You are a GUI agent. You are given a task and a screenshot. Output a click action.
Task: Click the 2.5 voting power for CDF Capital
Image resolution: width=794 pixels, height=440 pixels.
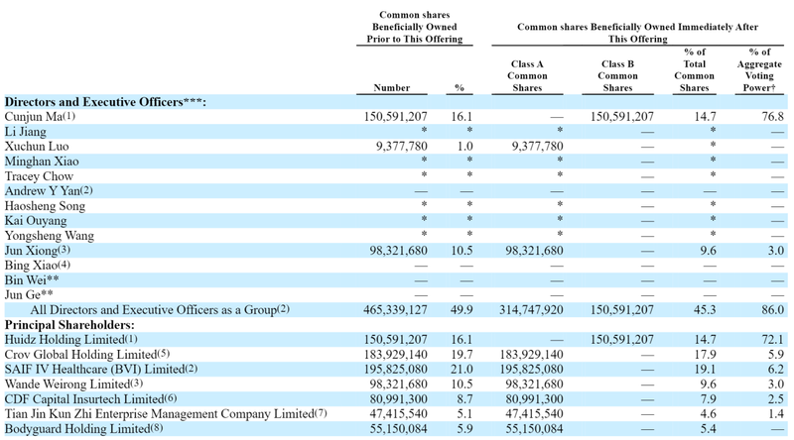point(776,399)
